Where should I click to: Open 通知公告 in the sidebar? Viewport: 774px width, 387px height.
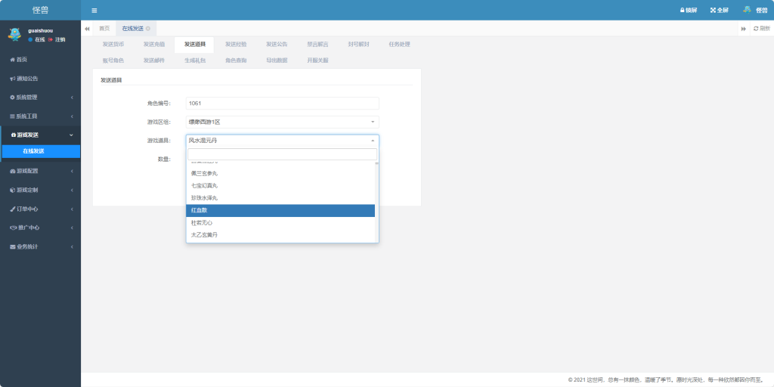pyautogui.click(x=40, y=79)
